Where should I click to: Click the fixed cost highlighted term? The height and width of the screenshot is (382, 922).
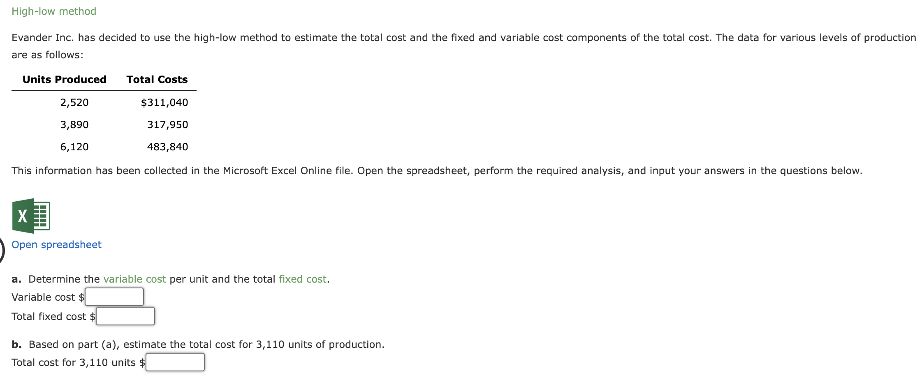[x=303, y=279]
